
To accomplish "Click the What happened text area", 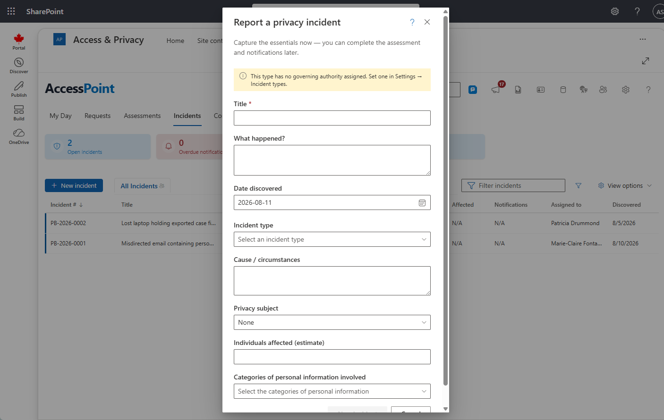I will [332, 160].
